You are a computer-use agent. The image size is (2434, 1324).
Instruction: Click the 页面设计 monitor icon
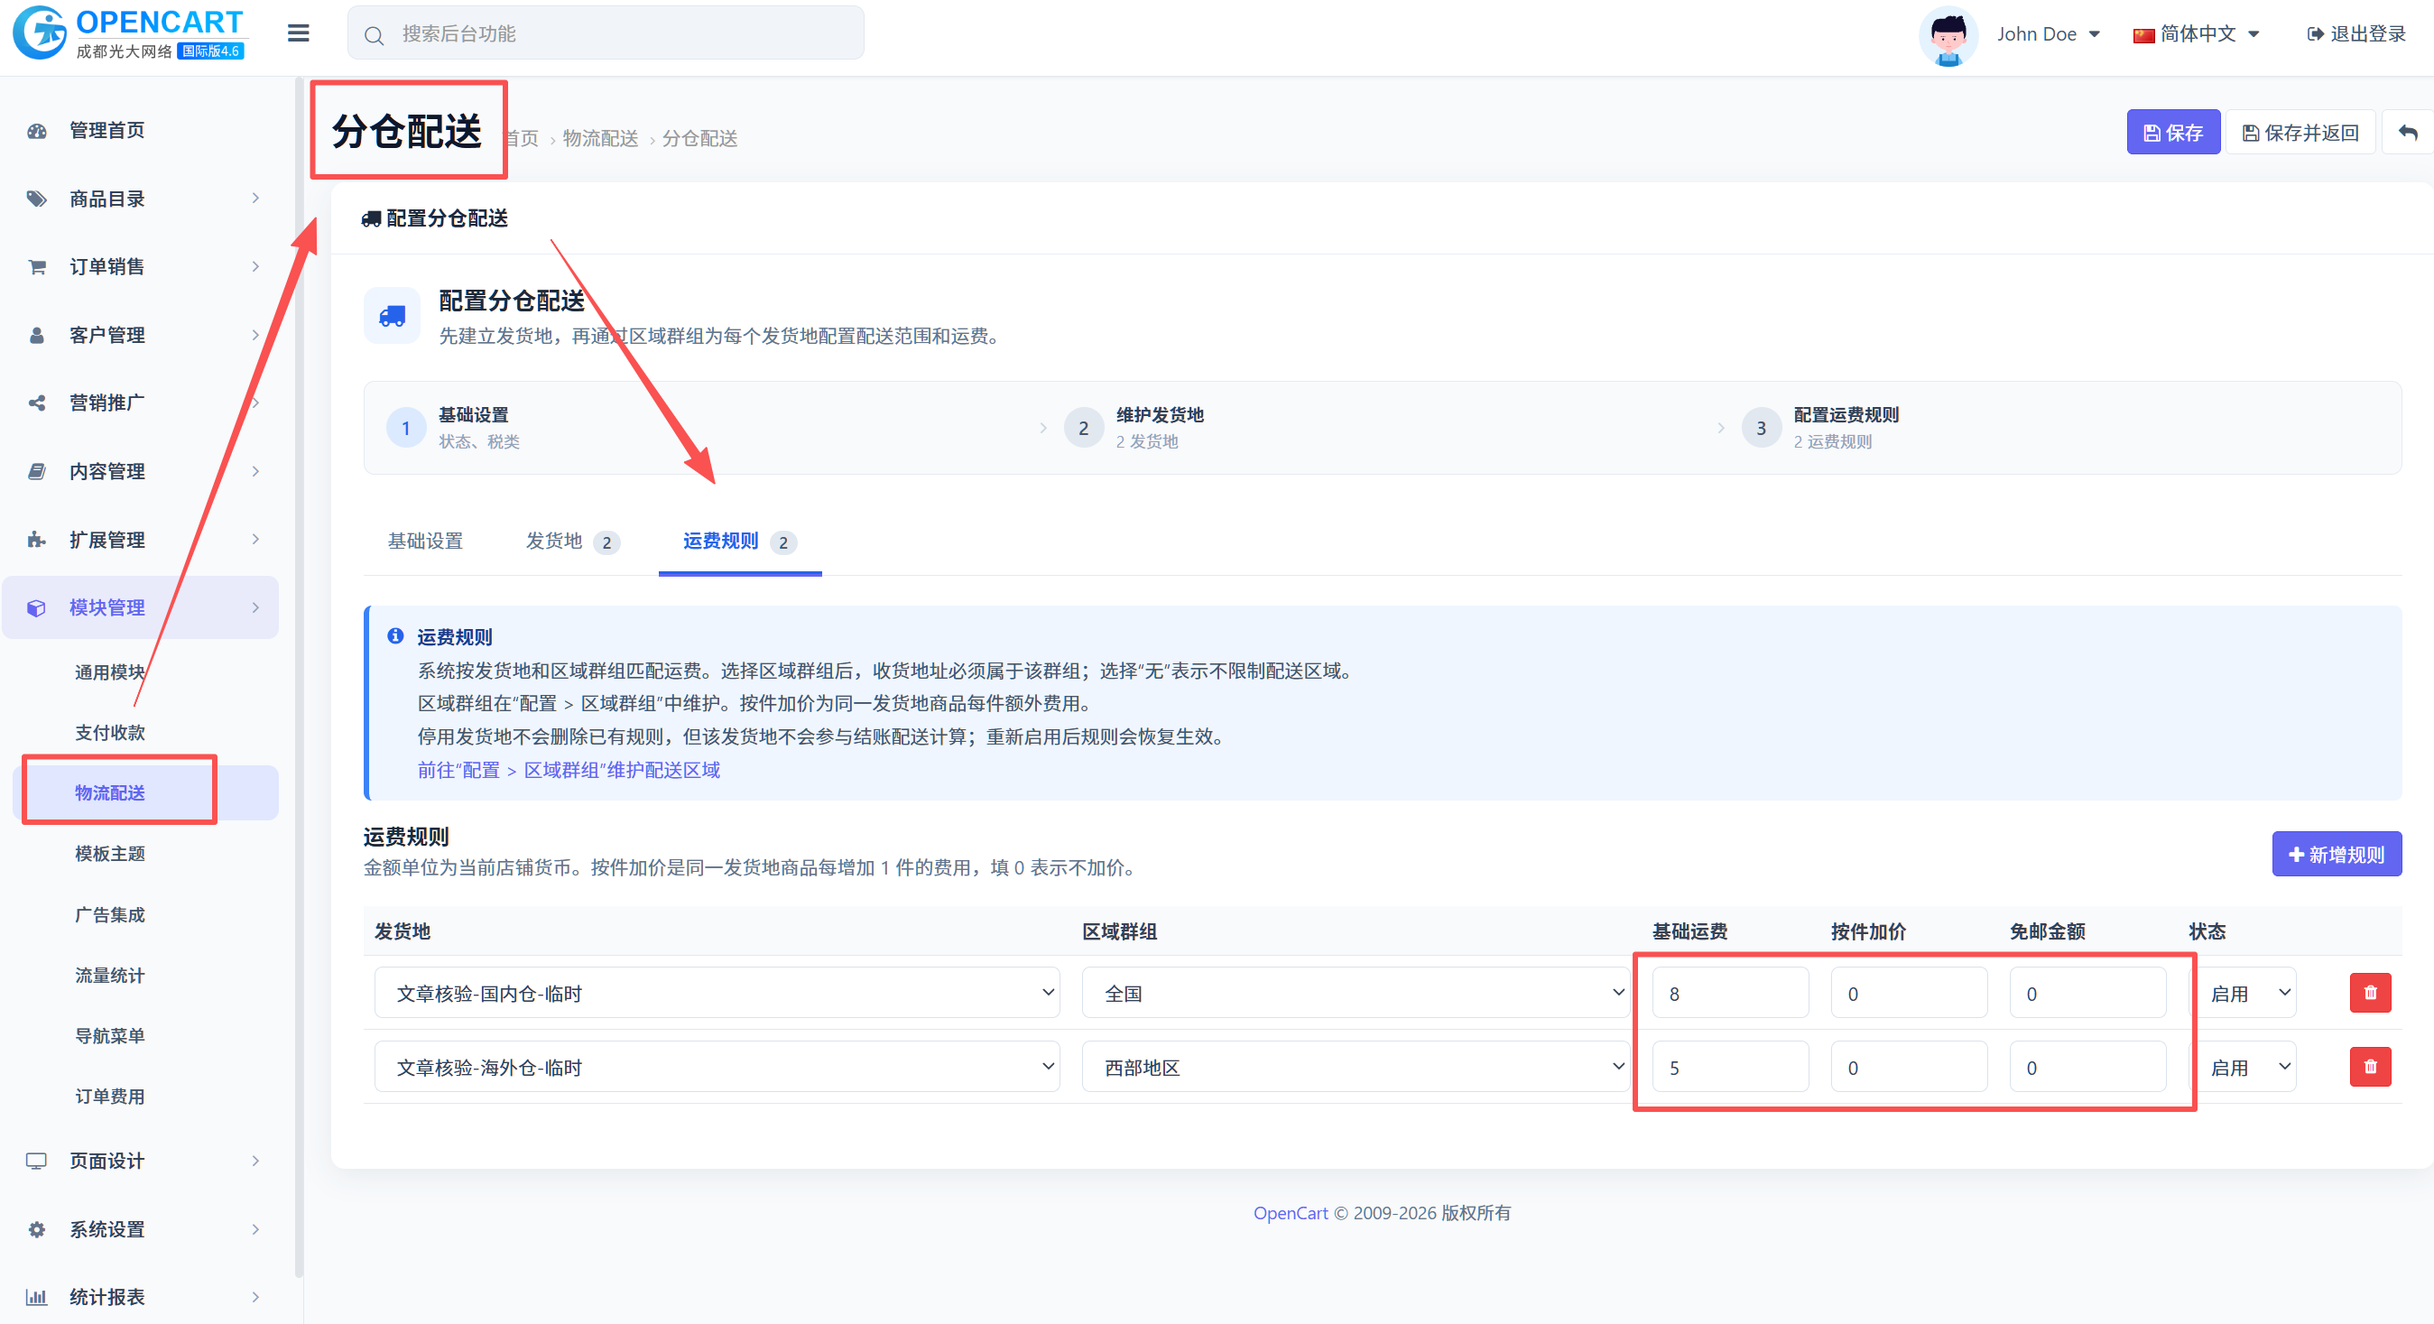[37, 1161]
